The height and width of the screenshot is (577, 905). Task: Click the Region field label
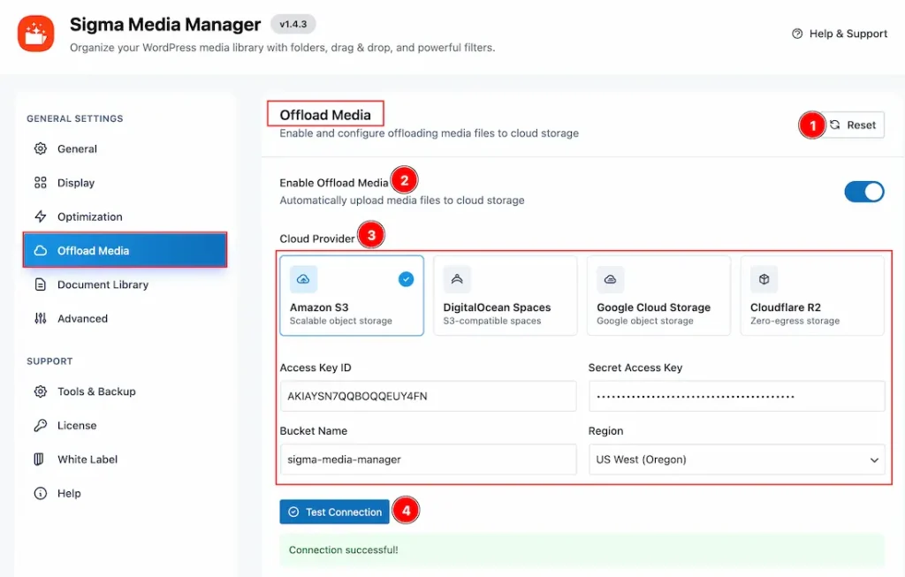point(605,430)
